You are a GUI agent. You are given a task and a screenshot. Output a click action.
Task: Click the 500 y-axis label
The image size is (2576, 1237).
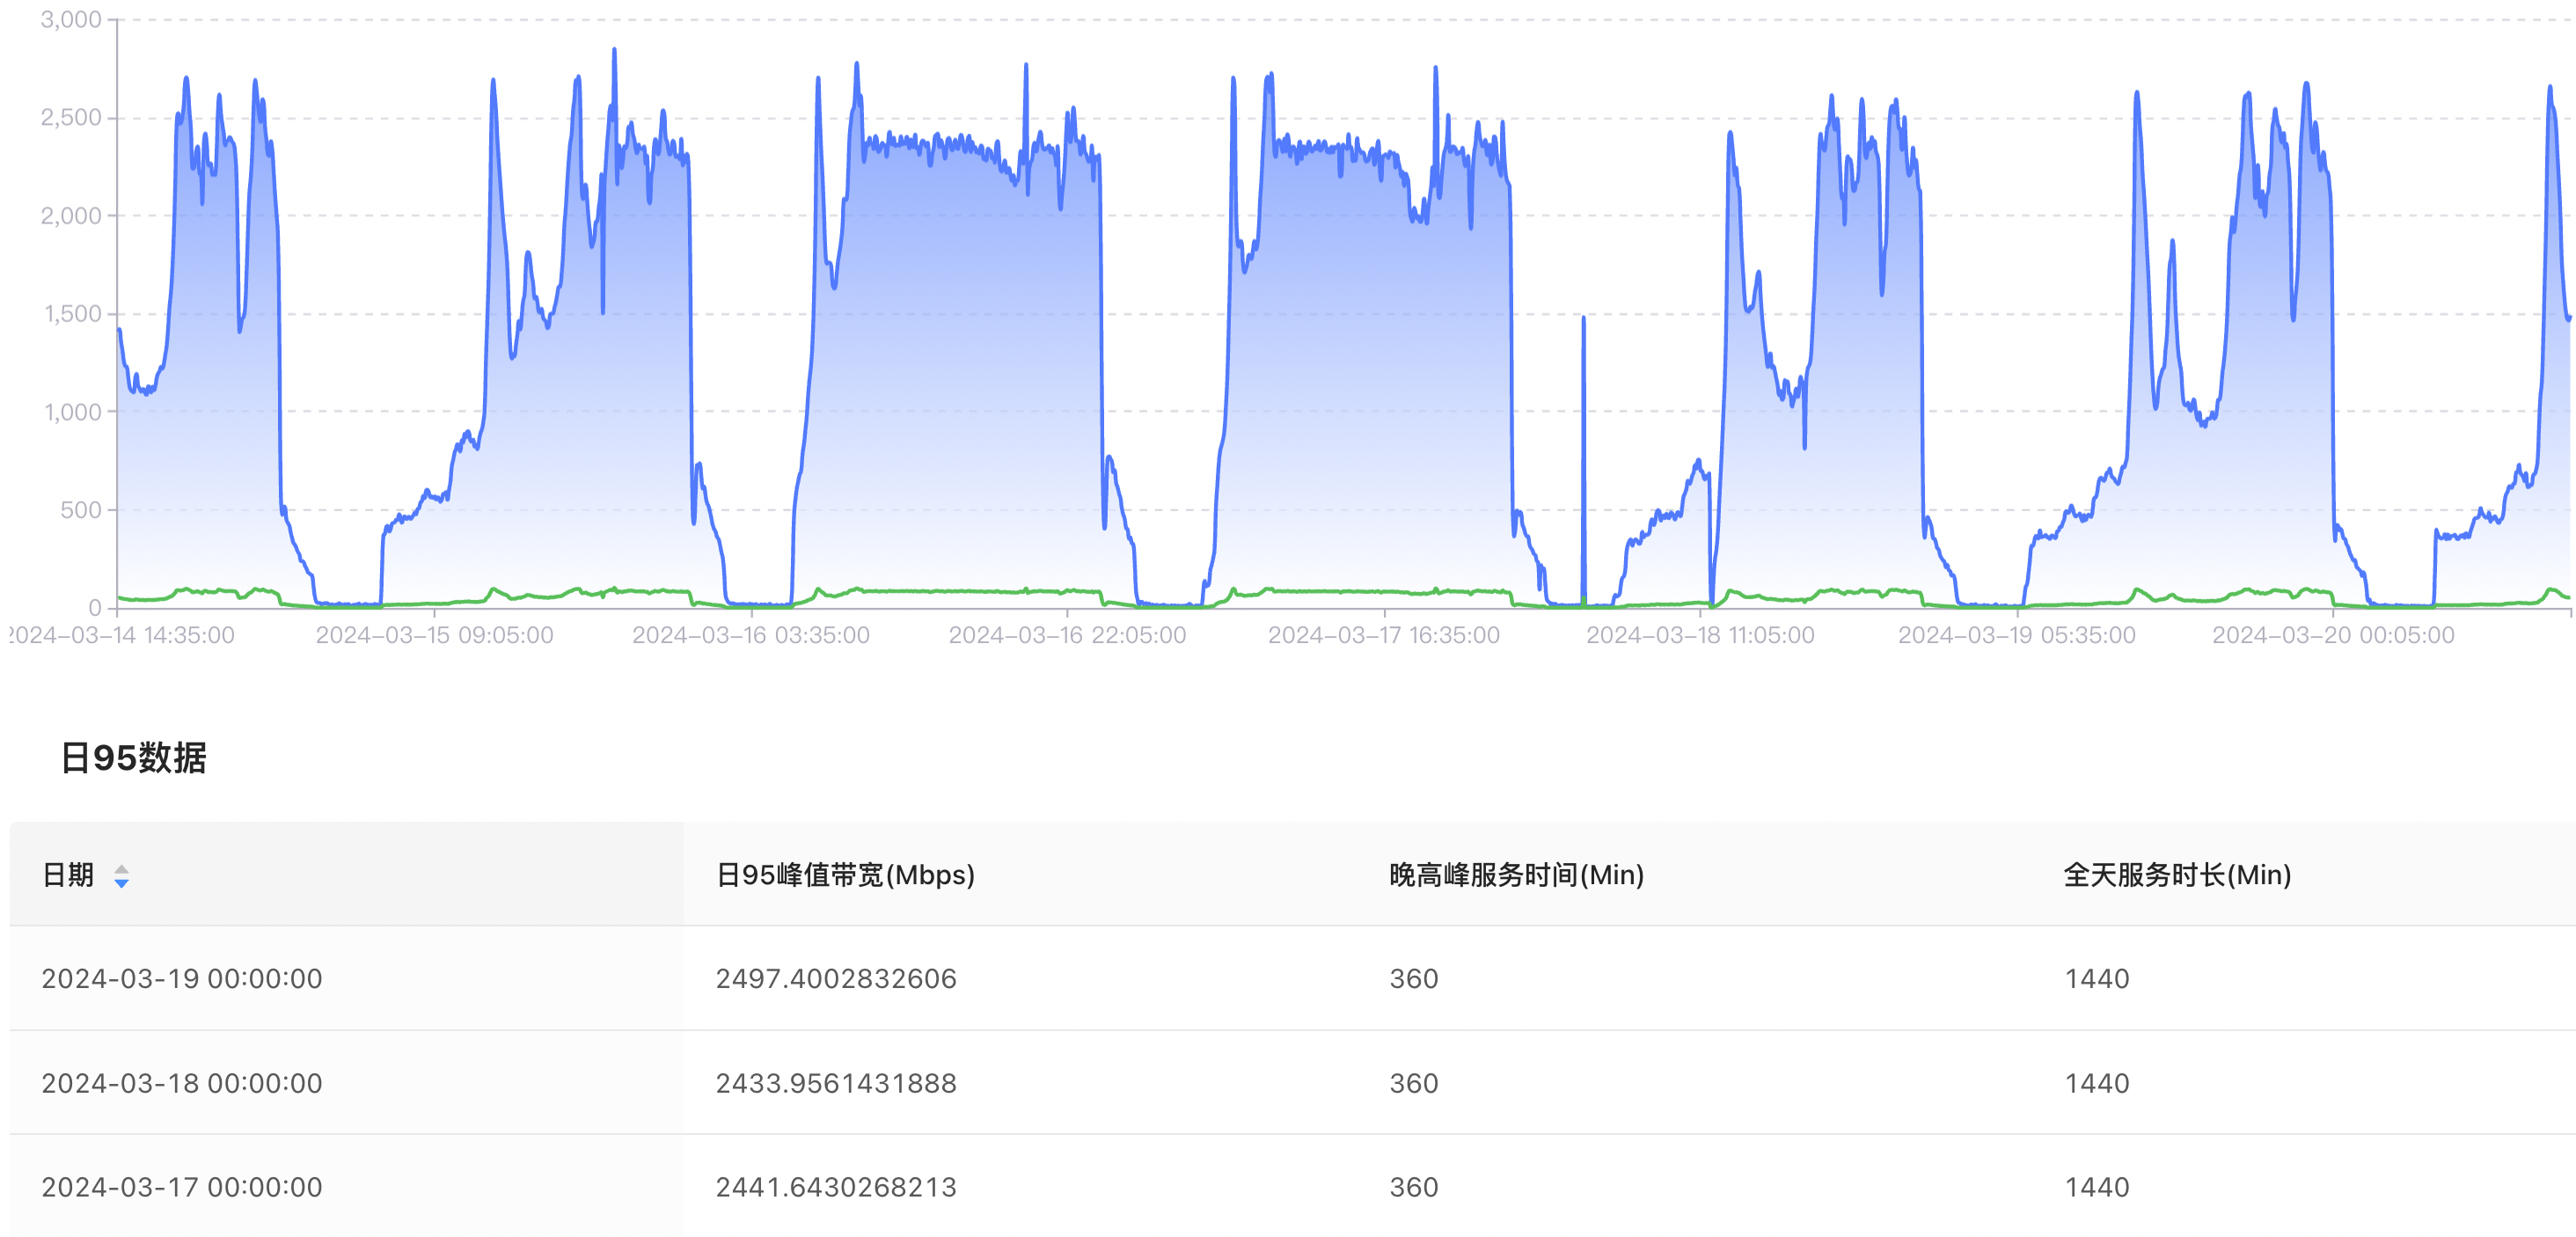coord(81,510)
